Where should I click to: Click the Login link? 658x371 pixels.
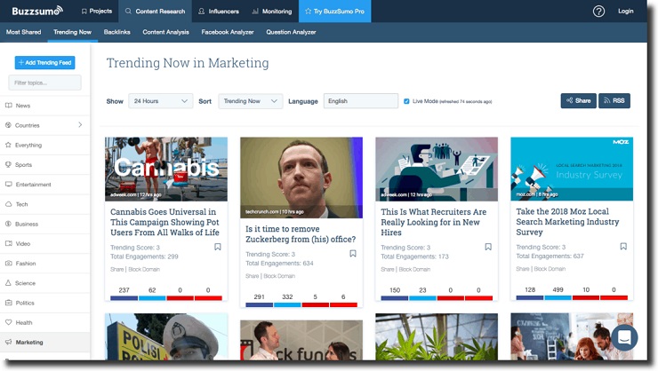pos(625,12)
